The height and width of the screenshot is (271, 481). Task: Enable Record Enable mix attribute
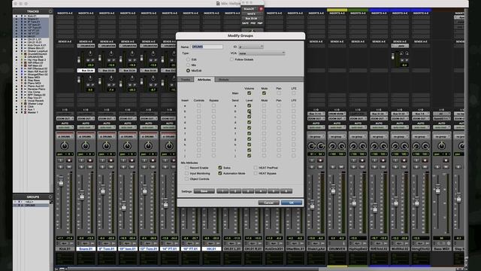186,168
